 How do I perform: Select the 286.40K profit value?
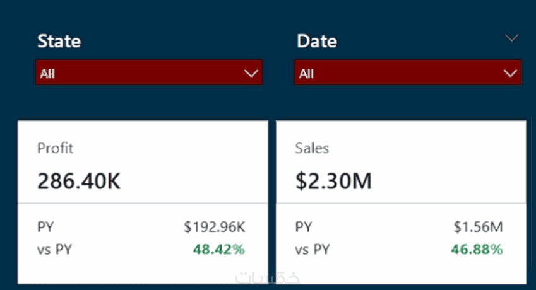tap(79, 182)
